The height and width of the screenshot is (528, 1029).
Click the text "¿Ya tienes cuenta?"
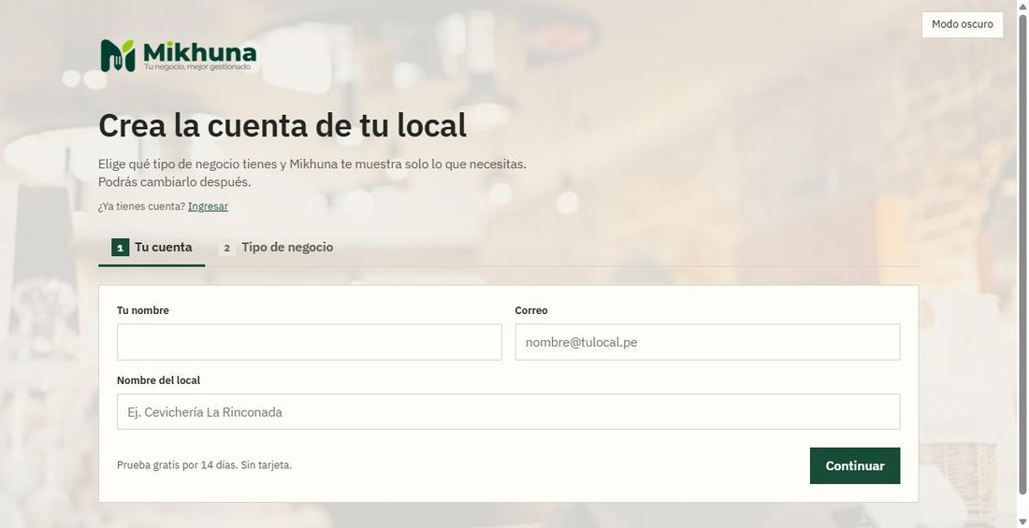click(x=142, y=206)
